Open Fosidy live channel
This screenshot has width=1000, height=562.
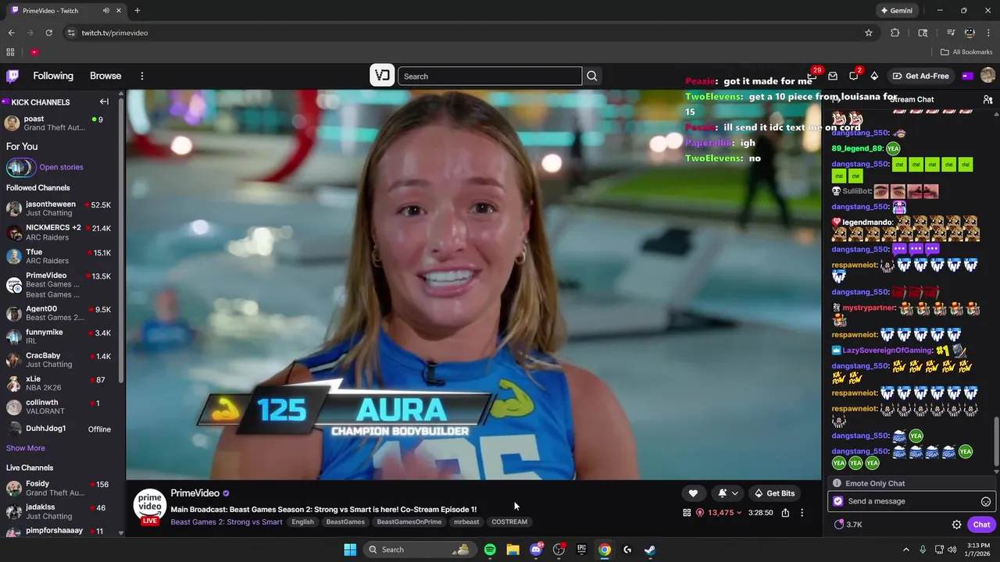pos(59,489)
